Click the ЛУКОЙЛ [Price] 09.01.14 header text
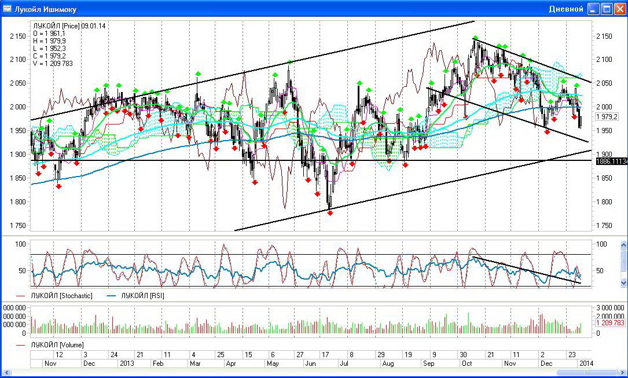The height and width of the screenshot is (378, 628). [69, 26]
